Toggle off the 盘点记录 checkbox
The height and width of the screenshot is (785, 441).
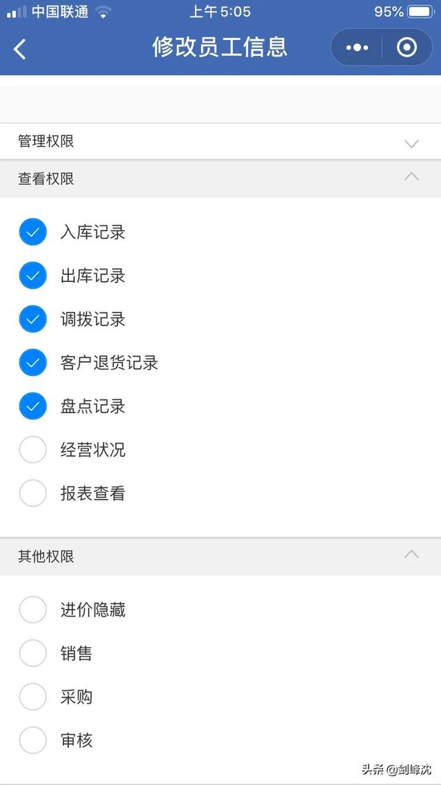point(32,406)
